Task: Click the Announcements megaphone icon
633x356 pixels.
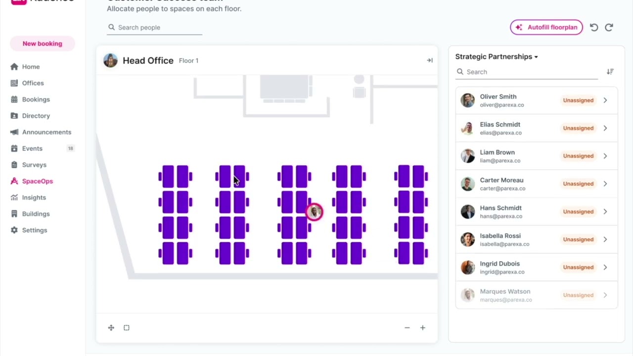Action: (14, 132)
